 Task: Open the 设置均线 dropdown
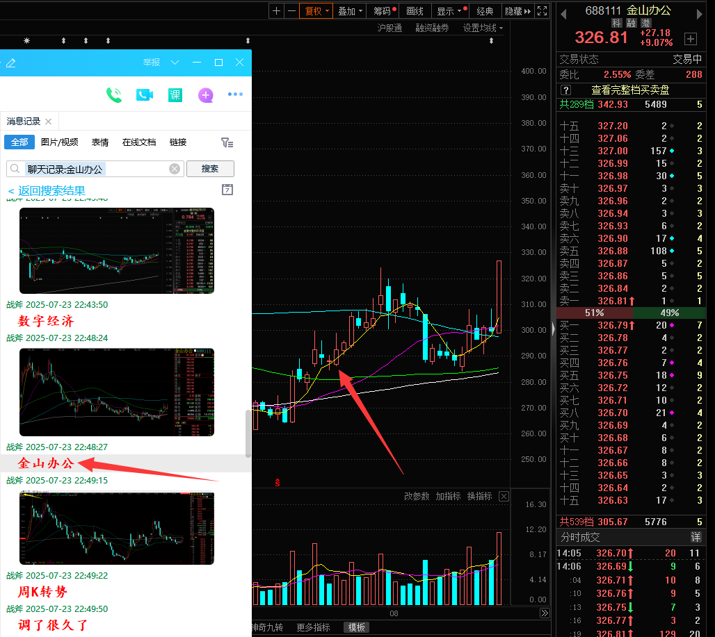pyautogui.click(x=483, y=28)
